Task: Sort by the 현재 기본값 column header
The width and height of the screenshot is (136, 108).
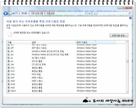Action: pyautogui.click(x=95, y=42)
